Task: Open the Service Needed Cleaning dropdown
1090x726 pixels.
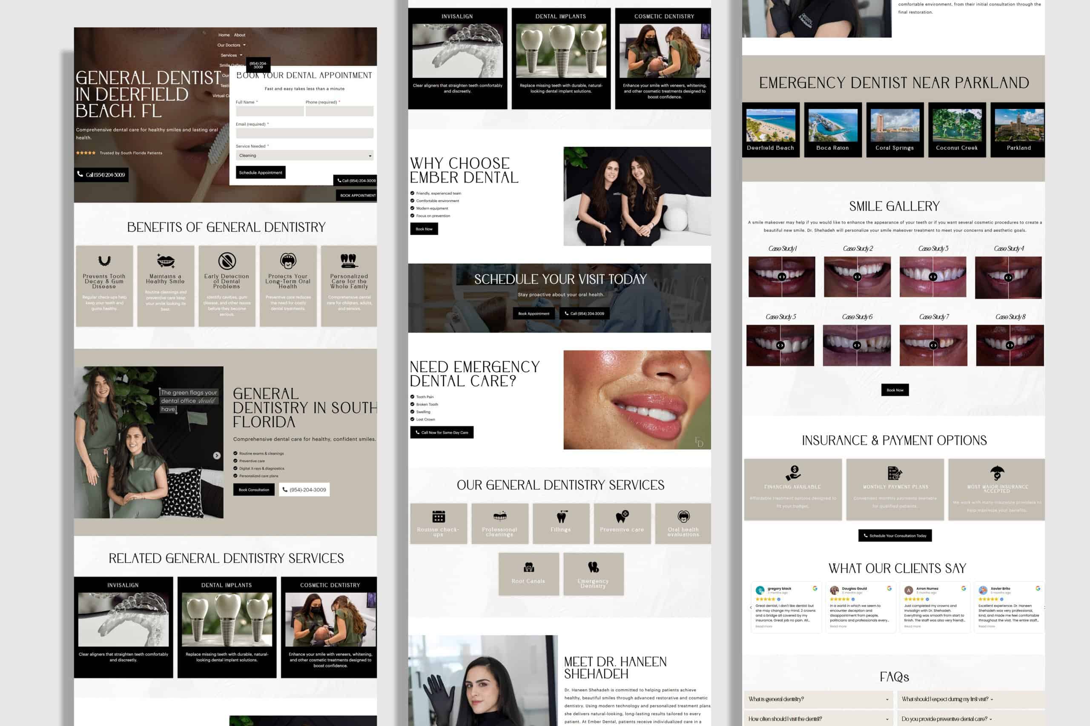Action: click(304, 156)
